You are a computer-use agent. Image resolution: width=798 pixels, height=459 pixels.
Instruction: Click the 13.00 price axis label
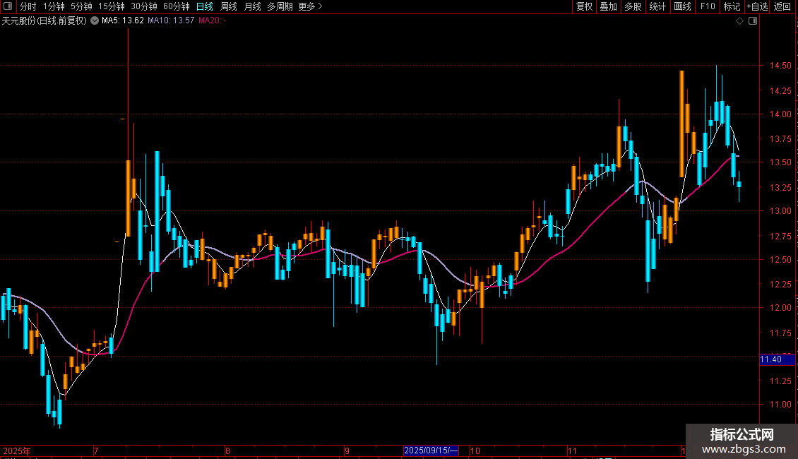tap(780, 210)
